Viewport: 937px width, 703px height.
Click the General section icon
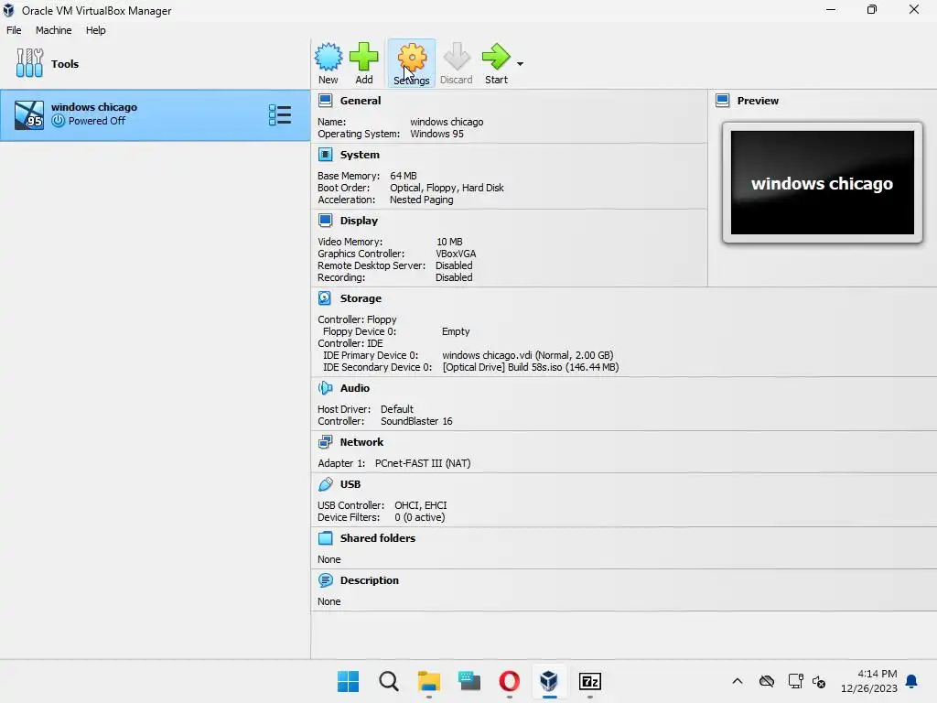(325, 101)
